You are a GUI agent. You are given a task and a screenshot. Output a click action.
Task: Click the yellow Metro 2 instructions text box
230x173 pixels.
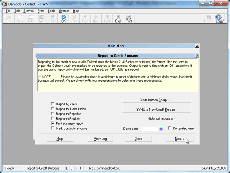pyautogui.click(x=117, y=75)
